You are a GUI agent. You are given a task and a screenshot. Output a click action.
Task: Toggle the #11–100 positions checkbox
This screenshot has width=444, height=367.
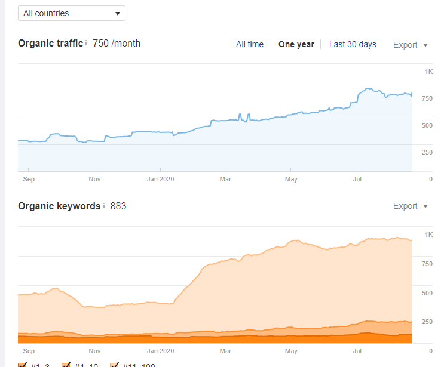click(x=114, y=365)
